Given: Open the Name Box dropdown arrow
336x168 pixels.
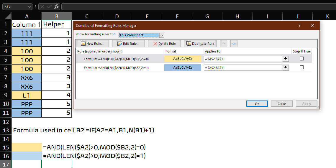Looking at the screenshot, I should tap(29, 7).
